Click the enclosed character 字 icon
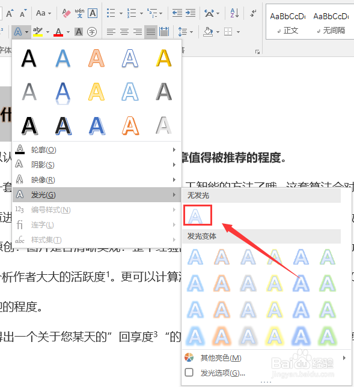Viewport: 354px width, 387px height. pos(92,32)
